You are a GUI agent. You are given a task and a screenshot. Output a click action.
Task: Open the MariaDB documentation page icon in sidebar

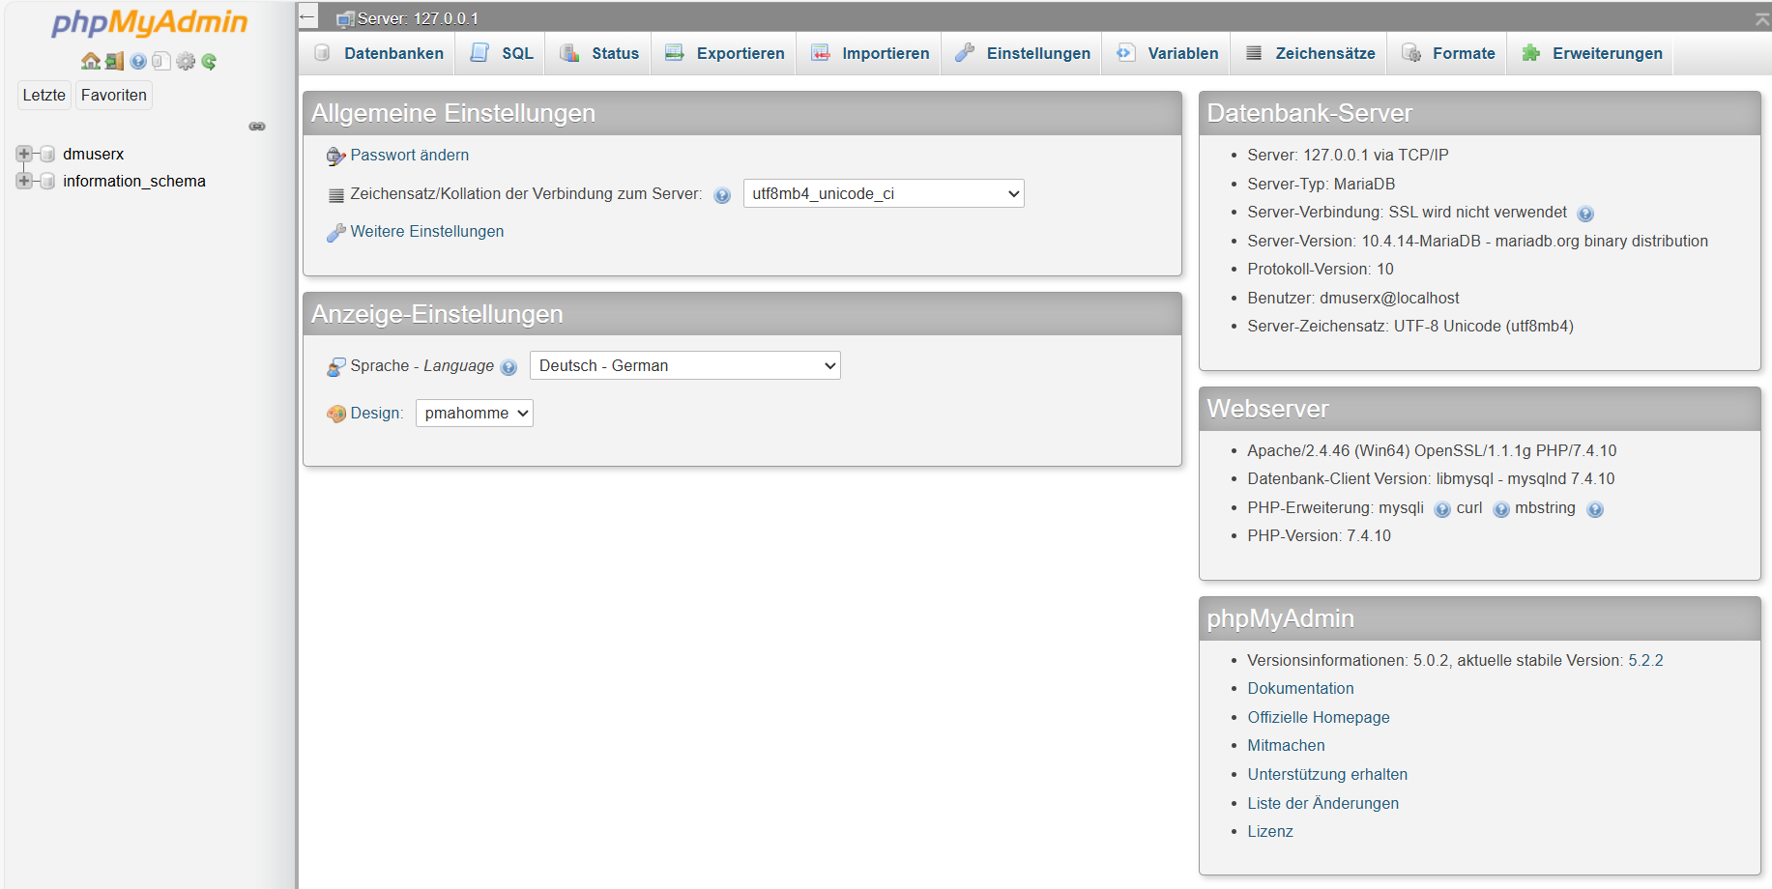point(161,61)
